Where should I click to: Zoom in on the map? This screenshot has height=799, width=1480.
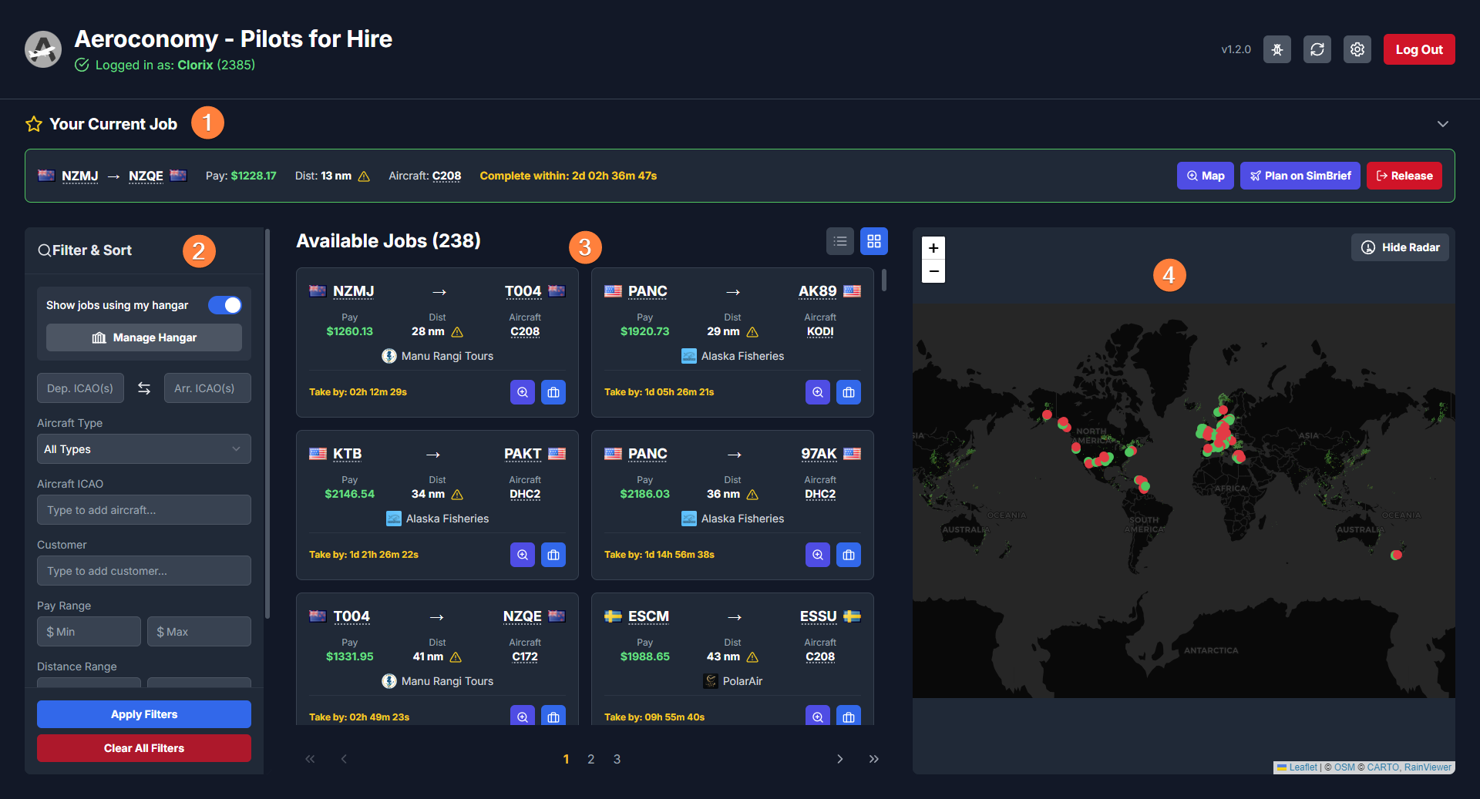(933, 248)
